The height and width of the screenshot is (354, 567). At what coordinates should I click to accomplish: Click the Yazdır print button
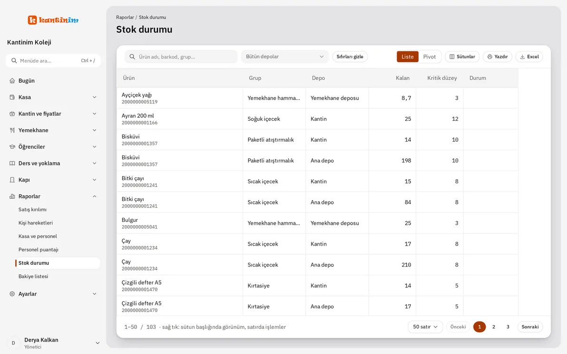coord(498,57)
